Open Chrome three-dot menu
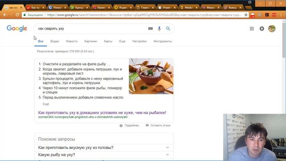This screenshot has height=161, width=286. [281, 15]
